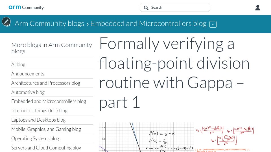Screen dimensions: 271x152
Task: Open Servers and Cloud Computing blog
Action: tap(46, 148)
